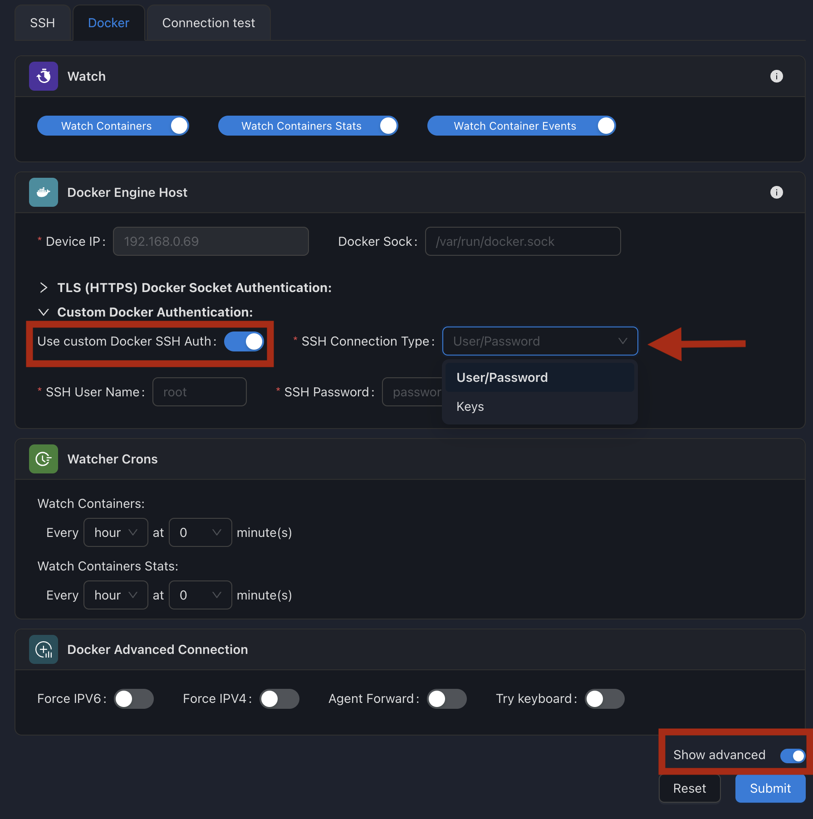Choose the Keys option in list
The image size is (813, 819).
540,406
